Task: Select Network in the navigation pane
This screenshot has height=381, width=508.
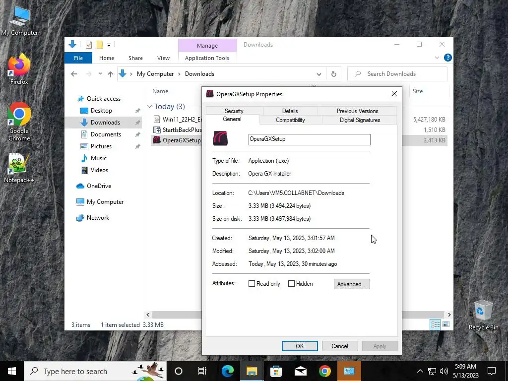Action: tap(98, 218)
